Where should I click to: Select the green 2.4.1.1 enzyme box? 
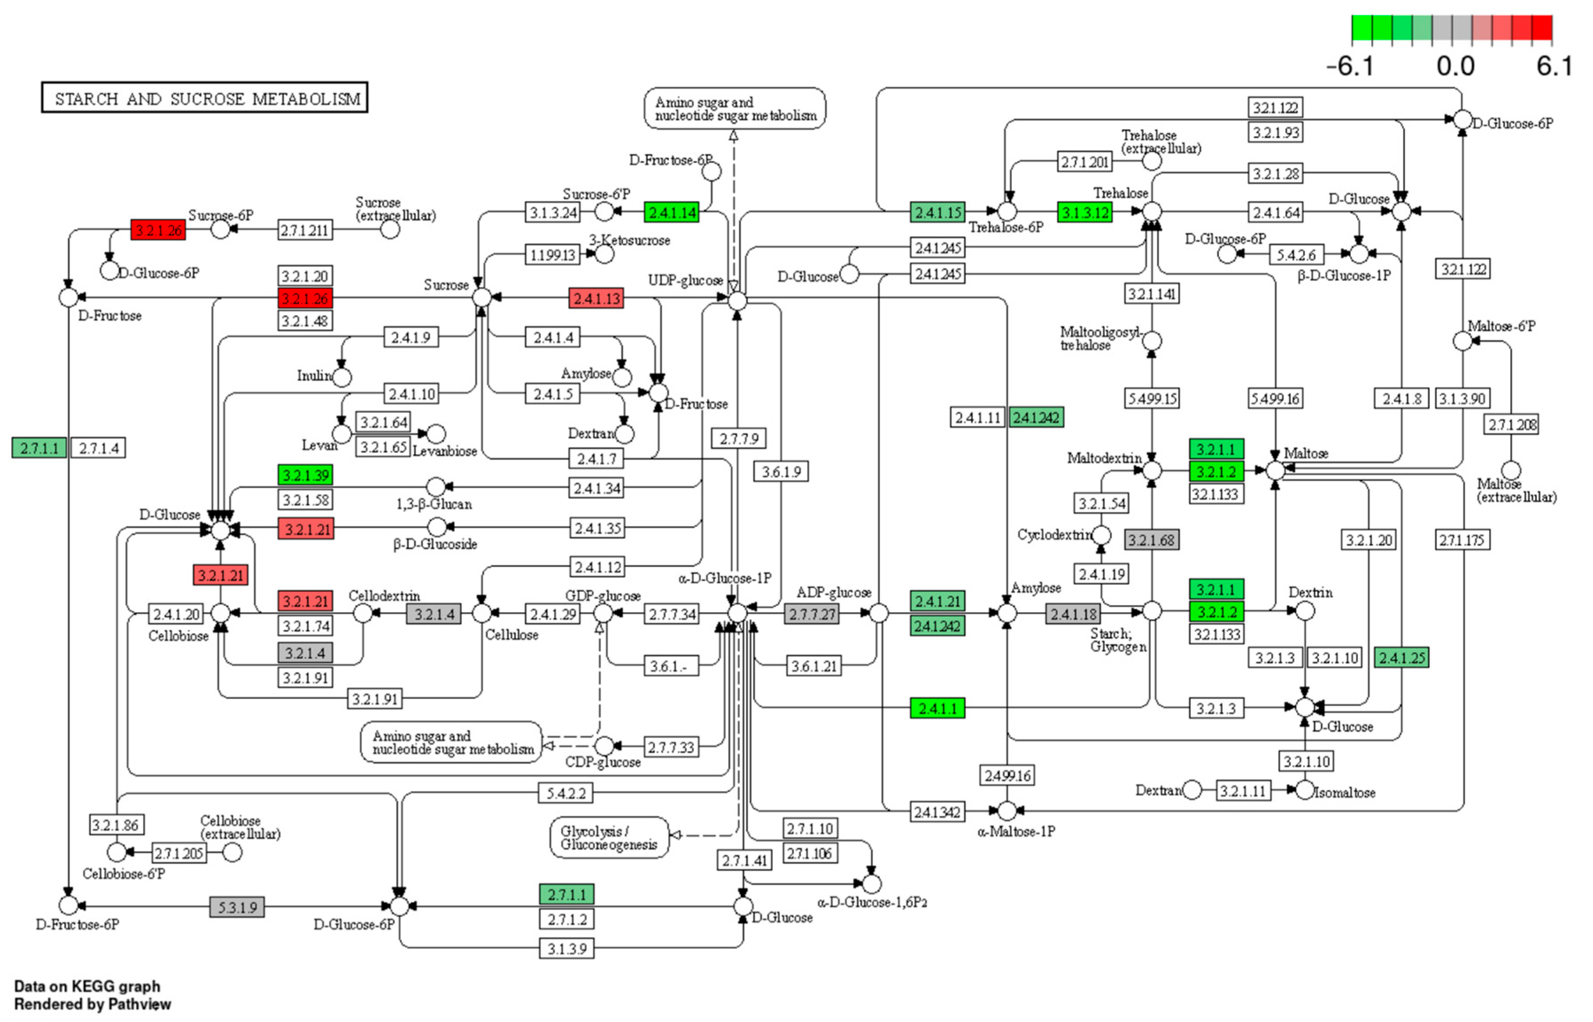[x=937, y=709]
